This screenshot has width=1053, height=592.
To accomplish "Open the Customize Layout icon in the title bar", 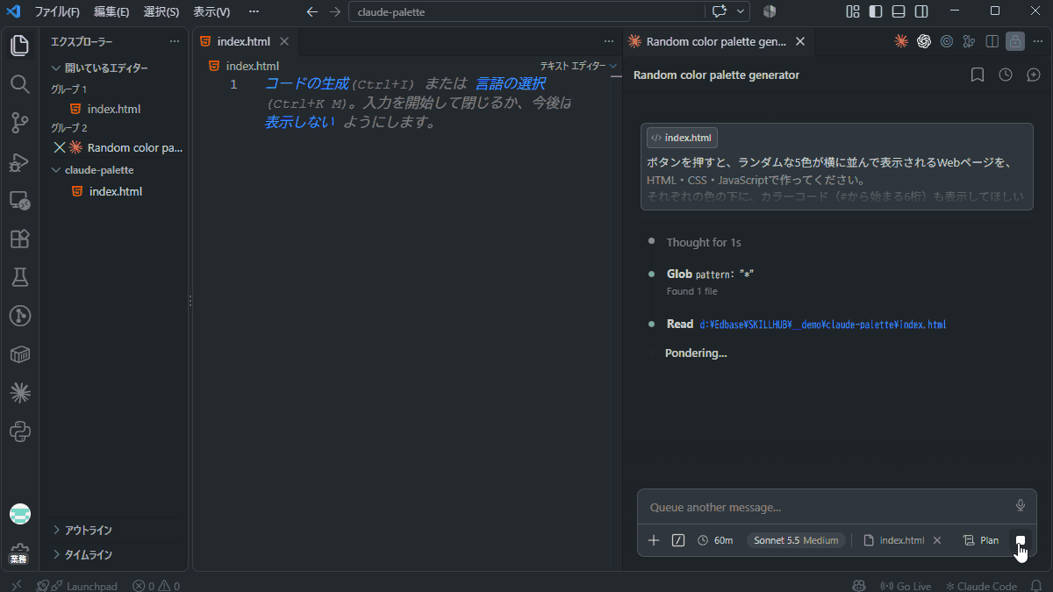I will pos(853,11).
